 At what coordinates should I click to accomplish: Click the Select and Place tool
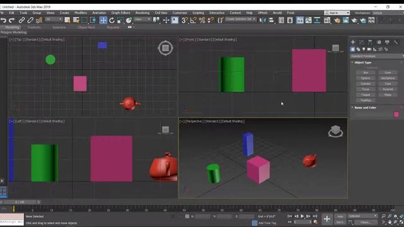pyautogui.click(x=129, y=20)
